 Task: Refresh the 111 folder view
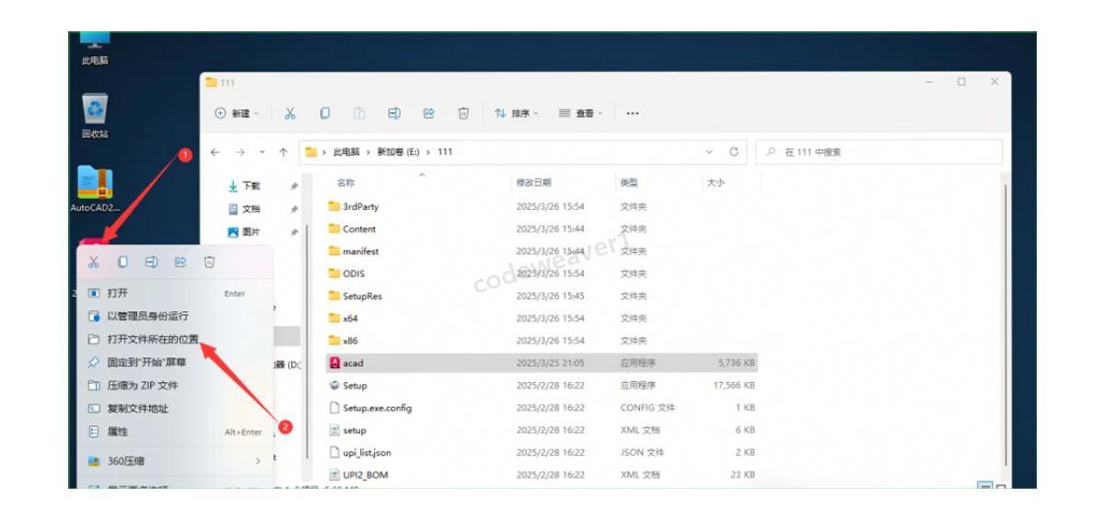(733, 152)
